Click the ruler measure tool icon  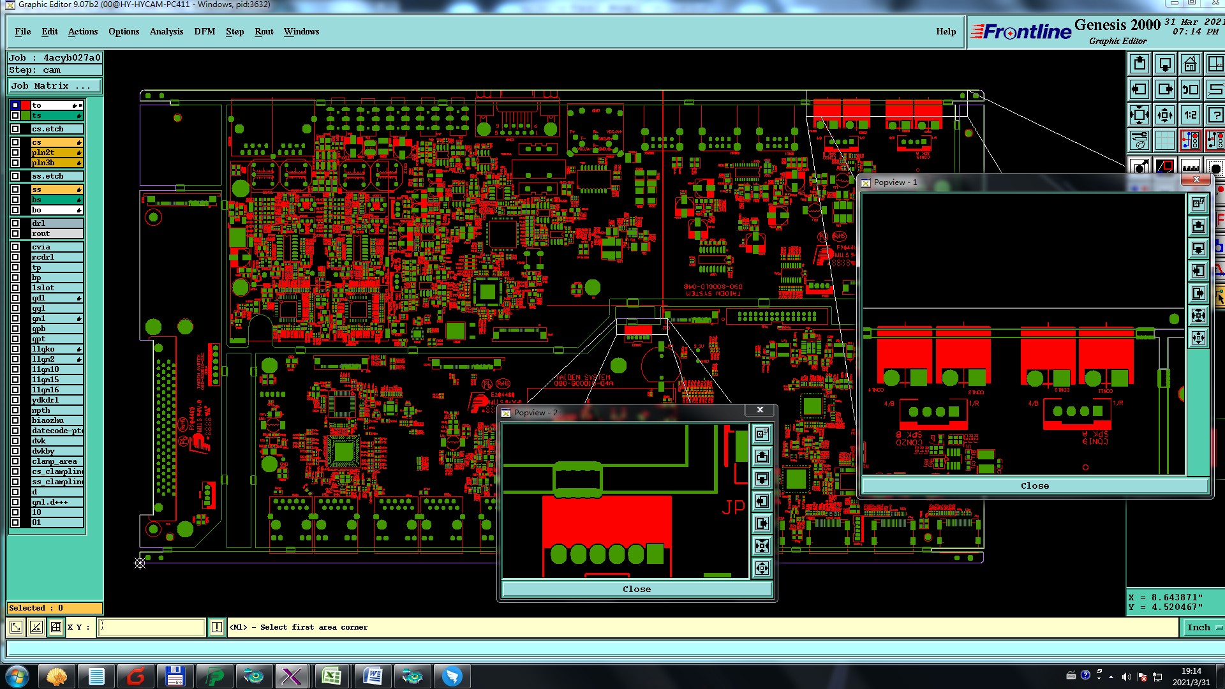[1191, 168]
